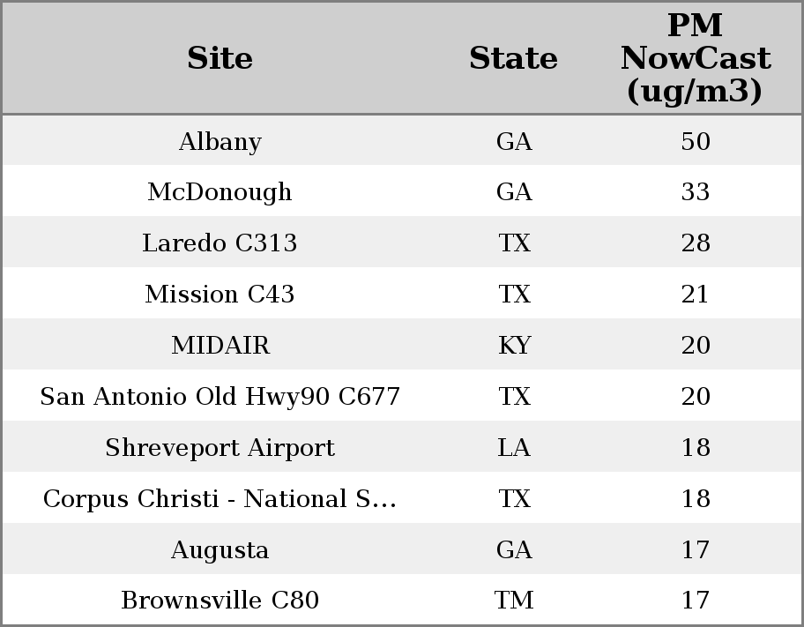804x627 pixels.
Task: Click the Site column header
Action: point(220,59)
